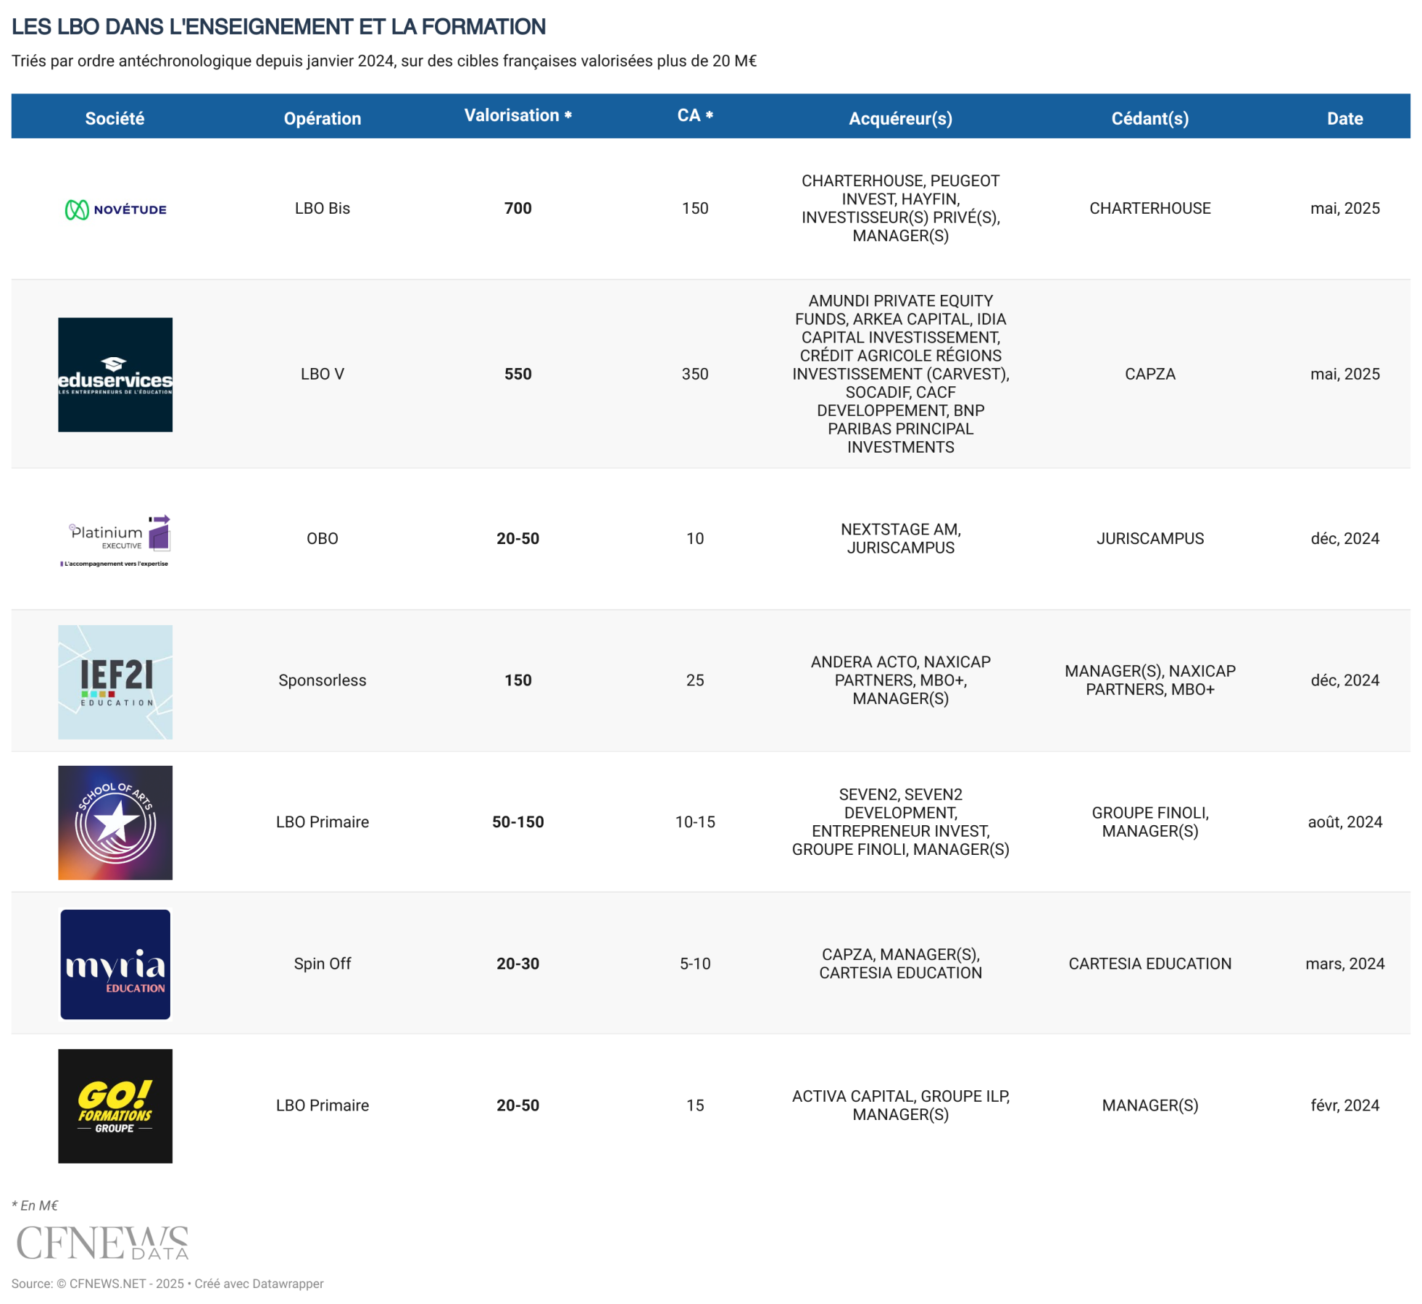Viewport: 1422px width, 1304px height.
Task: Click 'ANDERA ACTO, NAXICAP' acquirer cell
Action: coord(900,680)
